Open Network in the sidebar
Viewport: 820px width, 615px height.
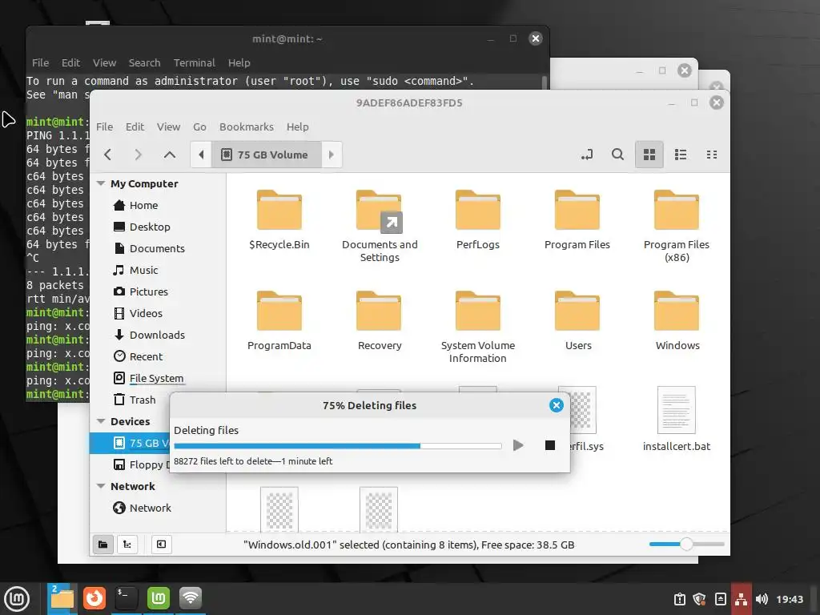tap(158, 508)
